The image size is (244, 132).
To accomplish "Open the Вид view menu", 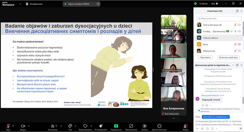I will point(215,4).
